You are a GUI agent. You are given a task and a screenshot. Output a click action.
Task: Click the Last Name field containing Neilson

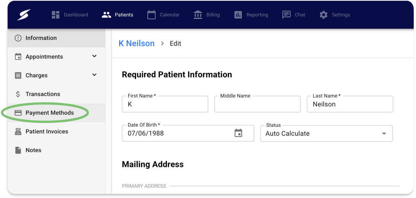click(350, 104)
